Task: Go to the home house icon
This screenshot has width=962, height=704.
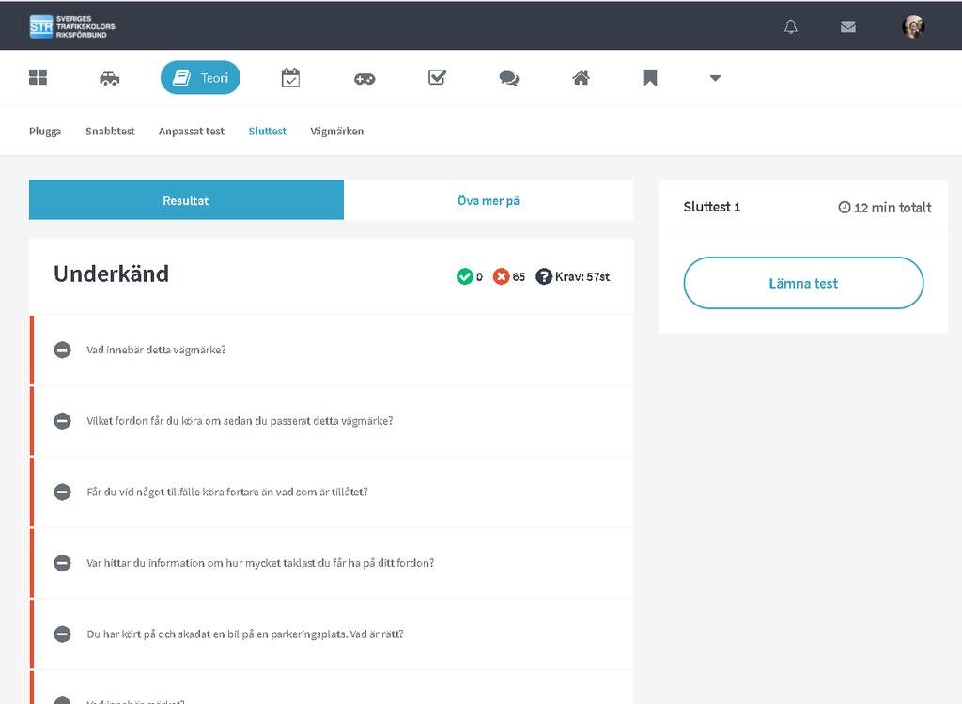Action: pos(581,77)
